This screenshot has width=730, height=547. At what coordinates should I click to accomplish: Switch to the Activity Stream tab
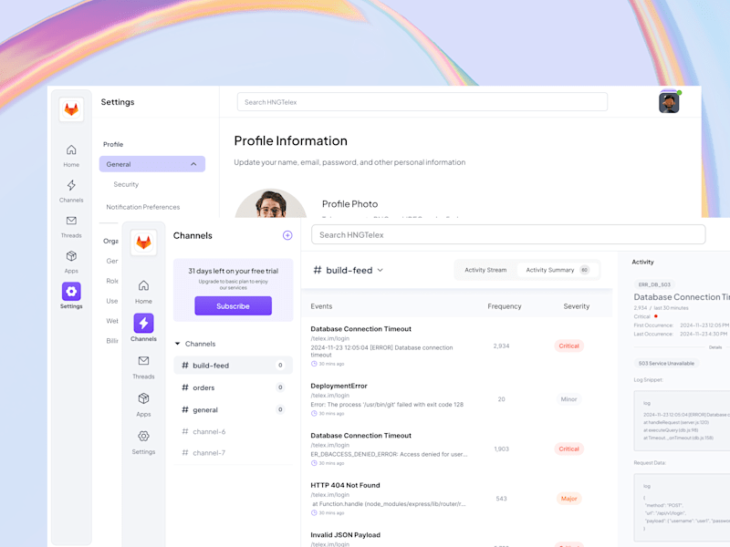(x=485, y=270)
